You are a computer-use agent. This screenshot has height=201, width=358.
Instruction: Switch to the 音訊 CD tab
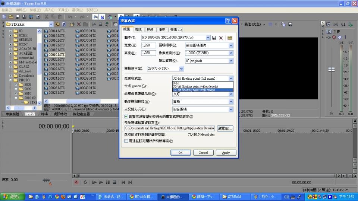(176, 30)
